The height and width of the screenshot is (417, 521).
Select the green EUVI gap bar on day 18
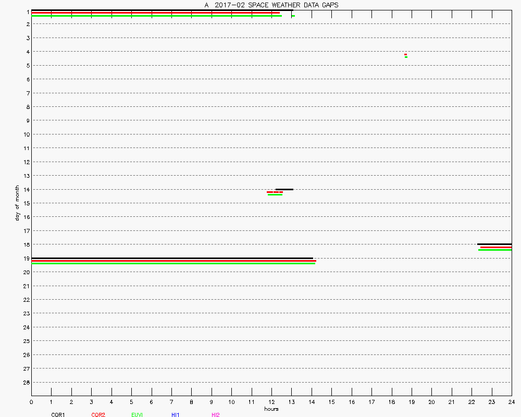click(495, 250)
